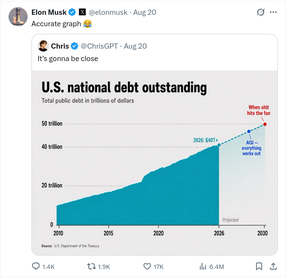Open Elon Musk's profile avatar
The image size is (286, 278).
coord(18,17)
